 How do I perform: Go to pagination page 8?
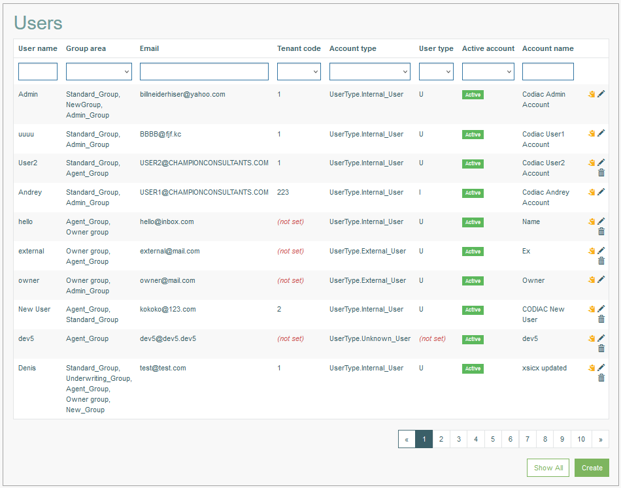(545, 439)
